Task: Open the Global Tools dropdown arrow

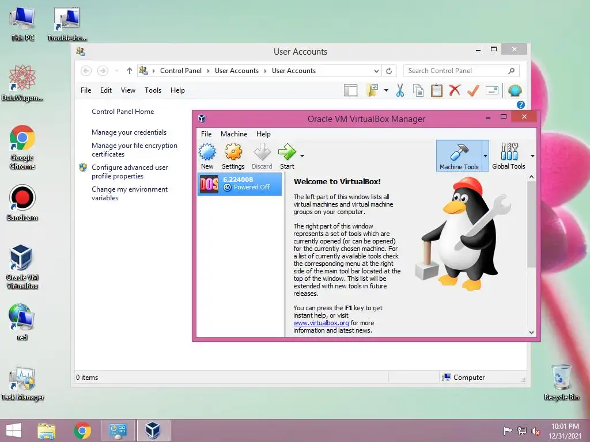Action: [x=532, y=155]
